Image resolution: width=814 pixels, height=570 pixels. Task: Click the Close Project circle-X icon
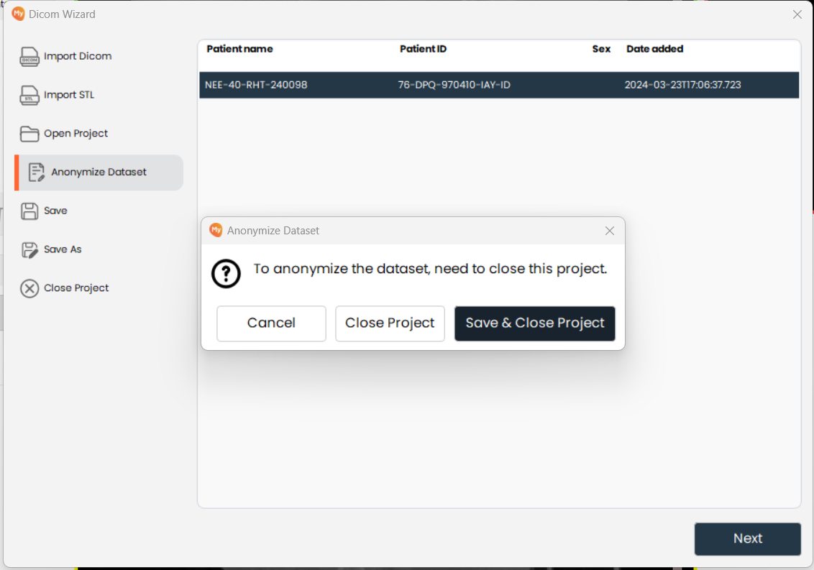tap(29, 288)
